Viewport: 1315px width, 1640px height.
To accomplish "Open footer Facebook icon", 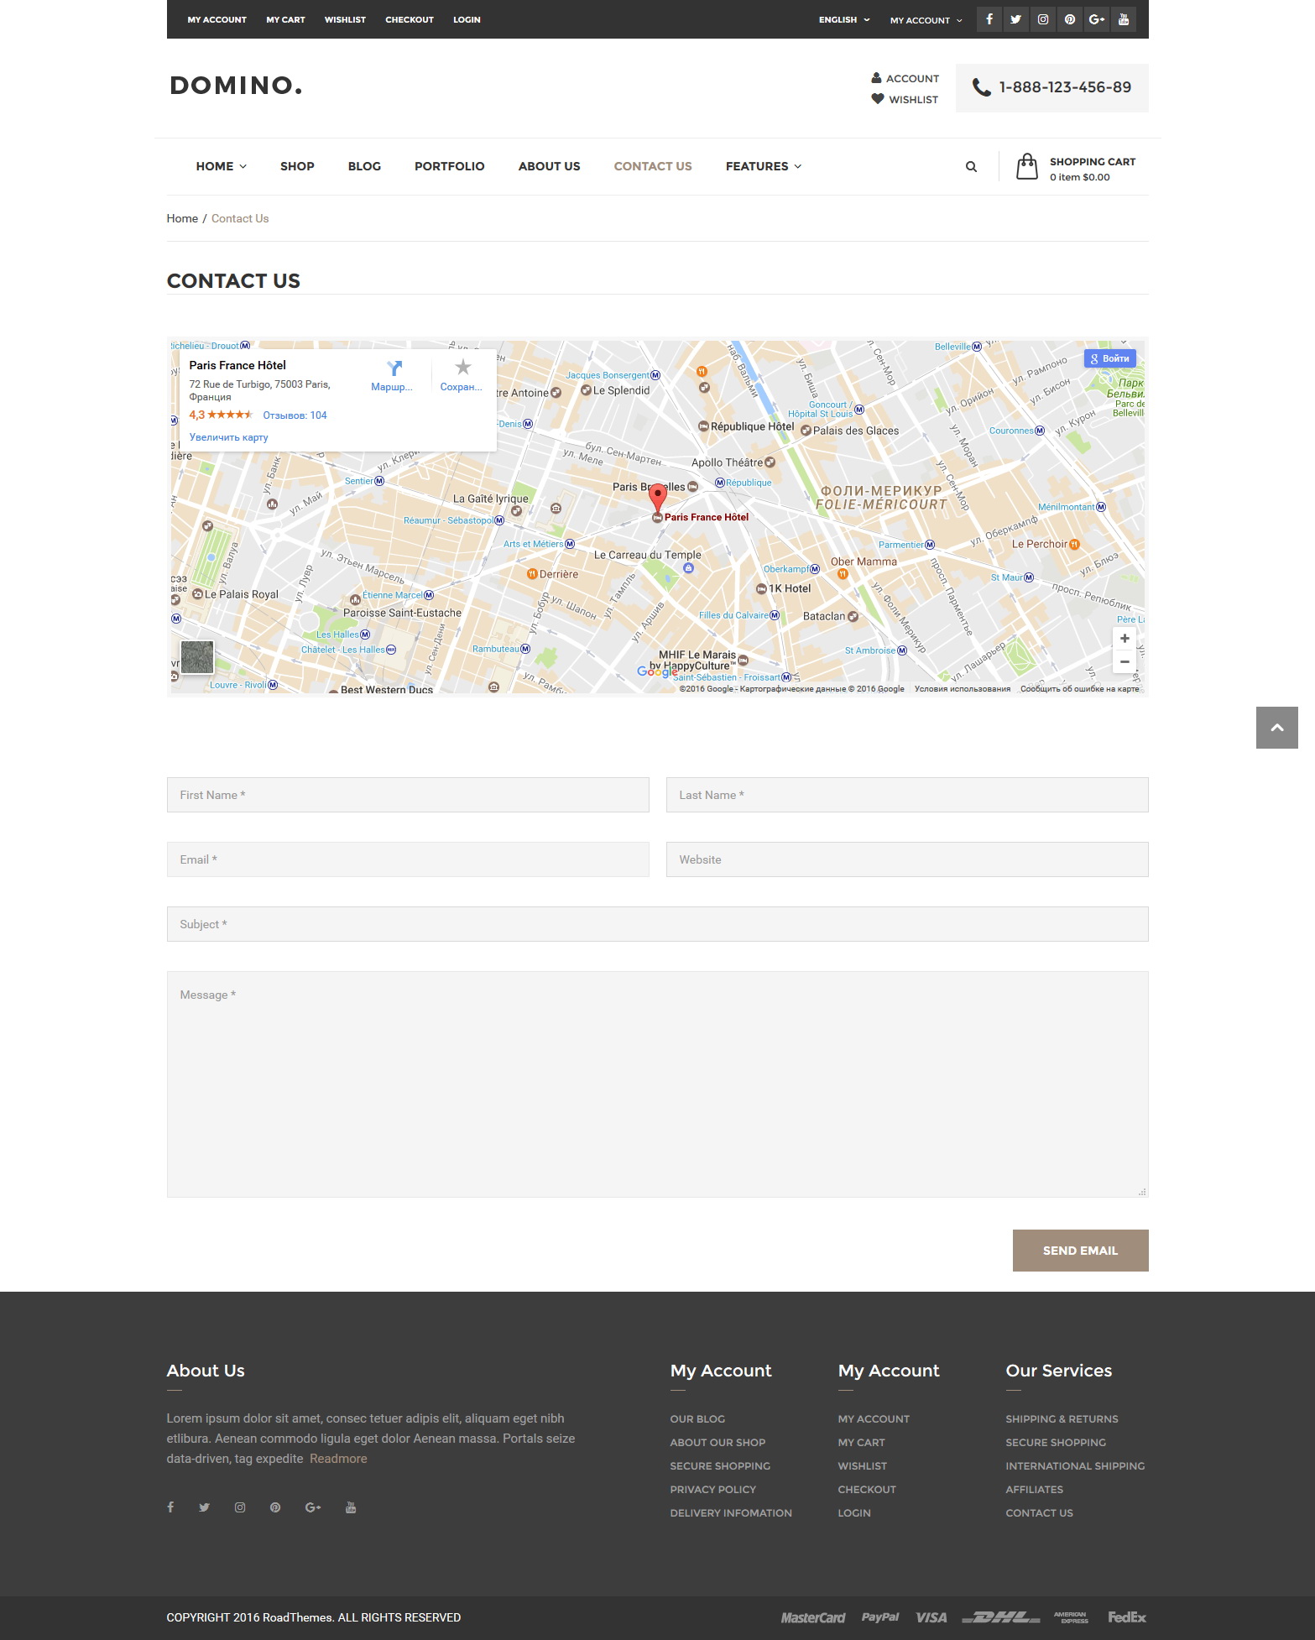I will coord(170,1507).
